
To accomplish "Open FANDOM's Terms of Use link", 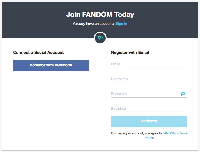I will (175, 133).
